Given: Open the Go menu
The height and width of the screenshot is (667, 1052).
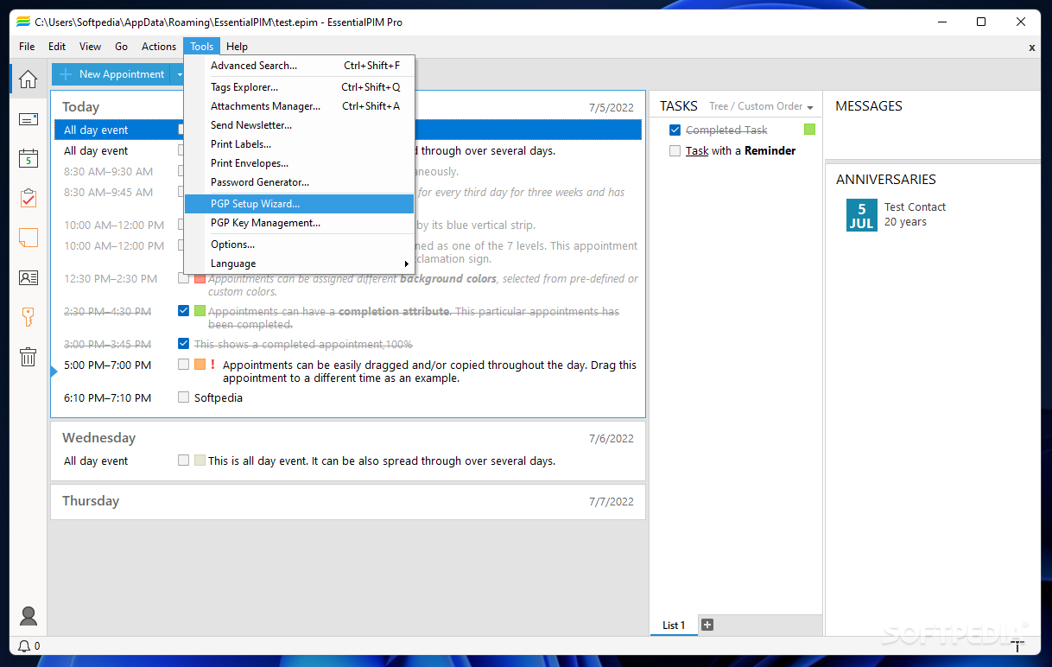Looking at the screenshot, I should 121,47.
